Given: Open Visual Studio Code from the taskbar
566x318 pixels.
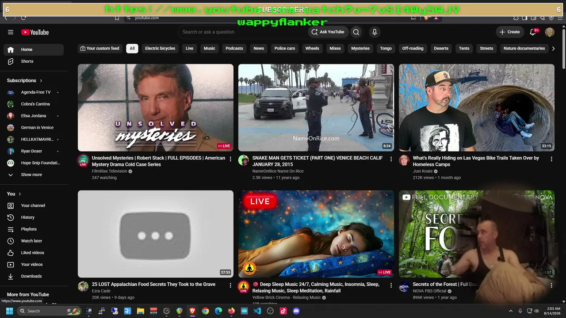Looking at the screenshot, I should point(257,311).
